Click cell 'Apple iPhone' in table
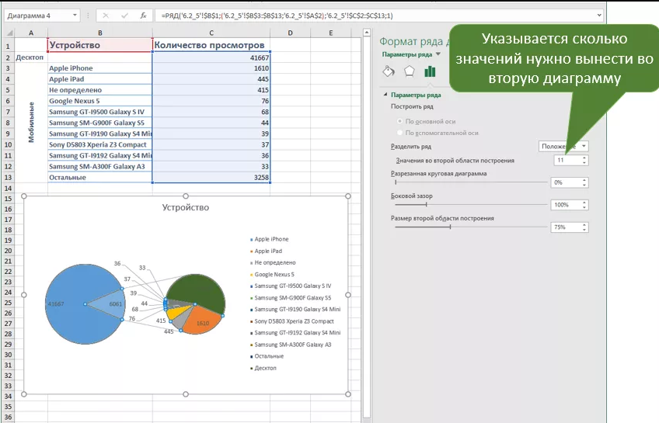This screenshot has width=659, height=423. point(100,68)
